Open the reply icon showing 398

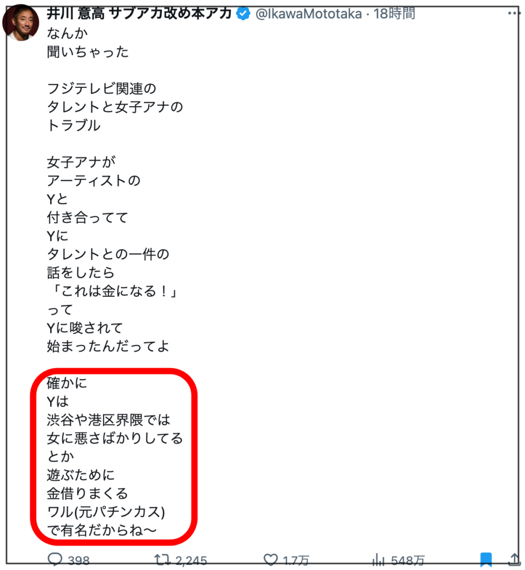point(55,559)
